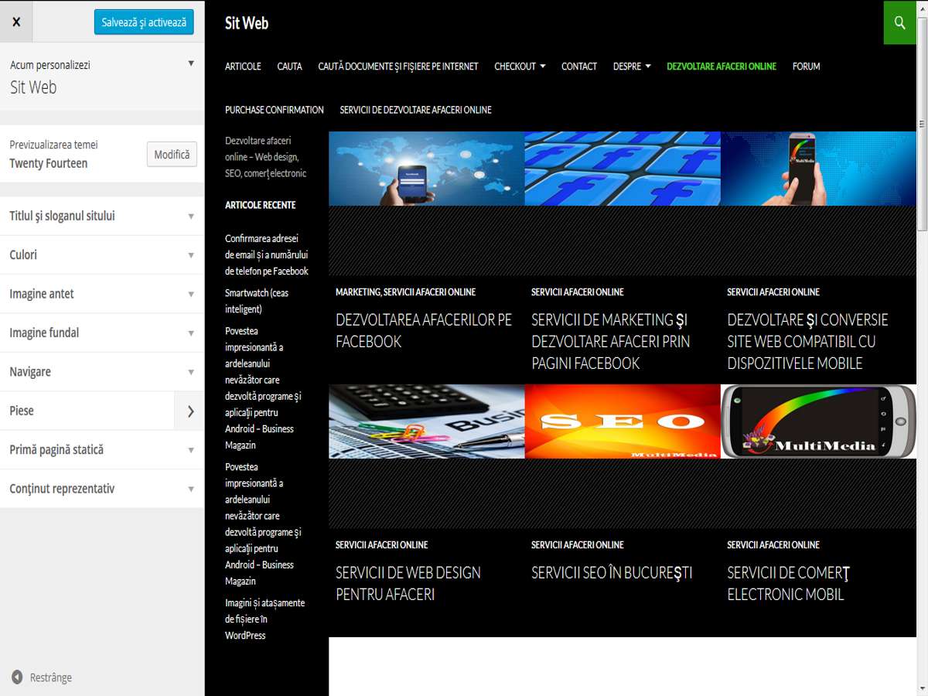The width and height of the screenshot is (928, 696).
Task: Open the DESPRE dropdown menu
Action: 632,67
